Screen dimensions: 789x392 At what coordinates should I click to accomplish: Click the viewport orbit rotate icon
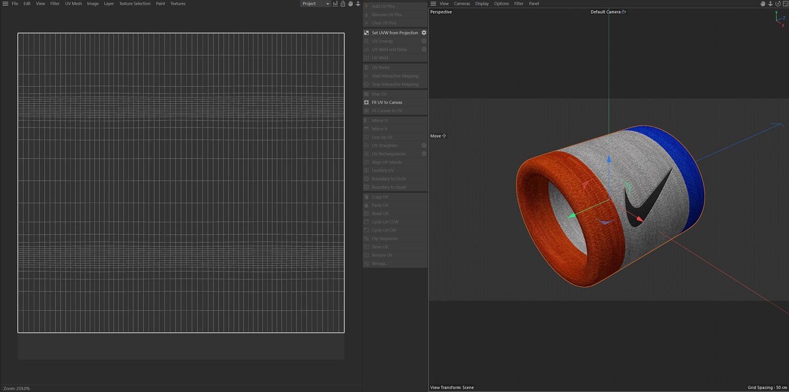pyautogui.click(x=777, y=4)
